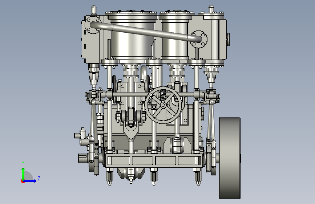315x204 pixels.
Task: Select the larger left cylinder body
Action: click(x=132, y=40)
